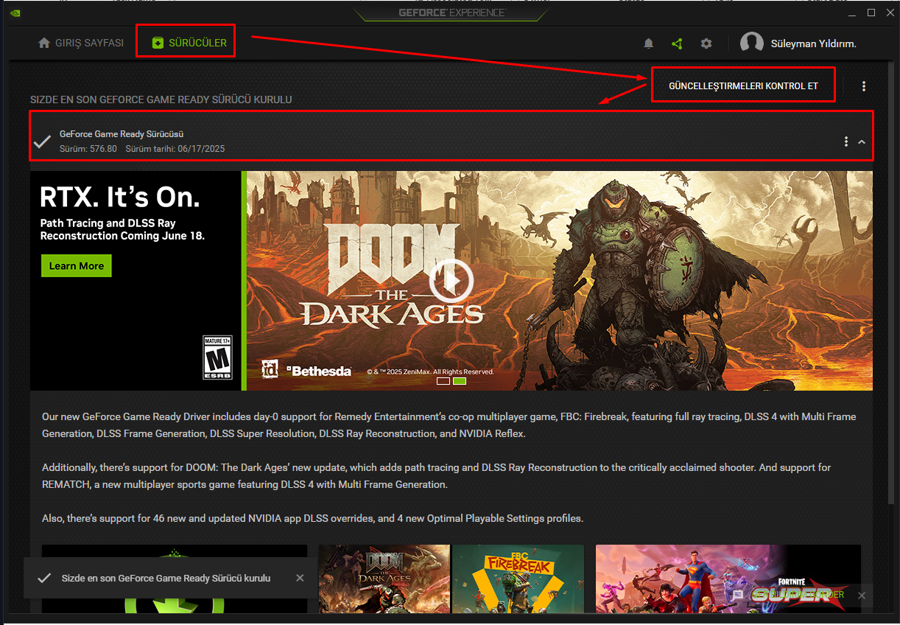Click the Learn More green button
This screenshot has height=625, width=900.
click(77, 266)
